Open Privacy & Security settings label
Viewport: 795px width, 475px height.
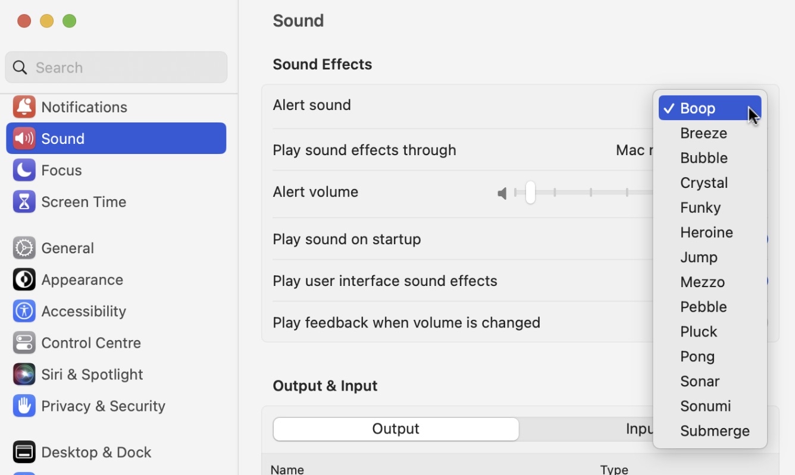coord(104,405)
